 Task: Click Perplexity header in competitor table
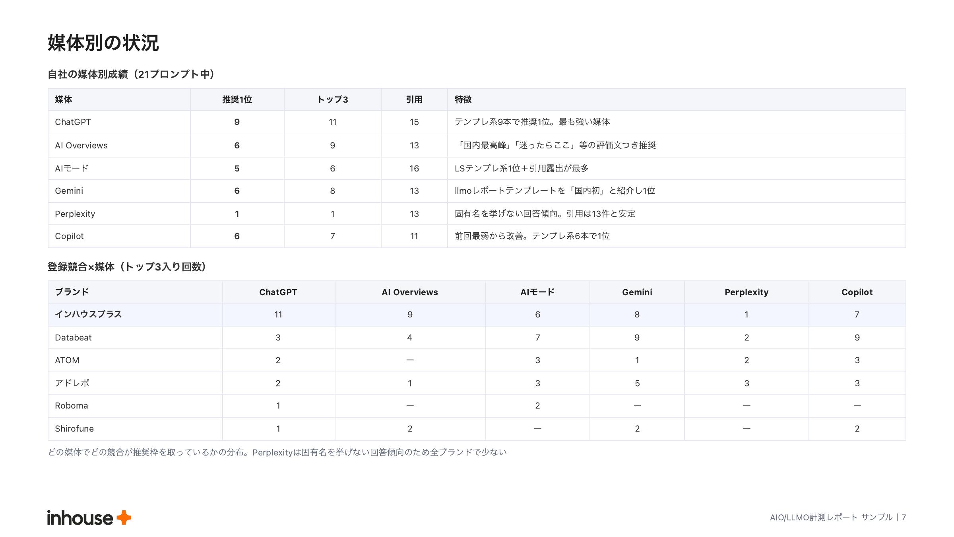click(747, 292)
